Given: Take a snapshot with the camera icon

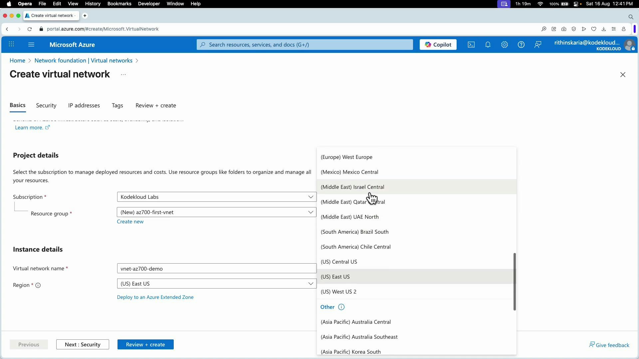Looking at the screenshot, I should 564,29.
